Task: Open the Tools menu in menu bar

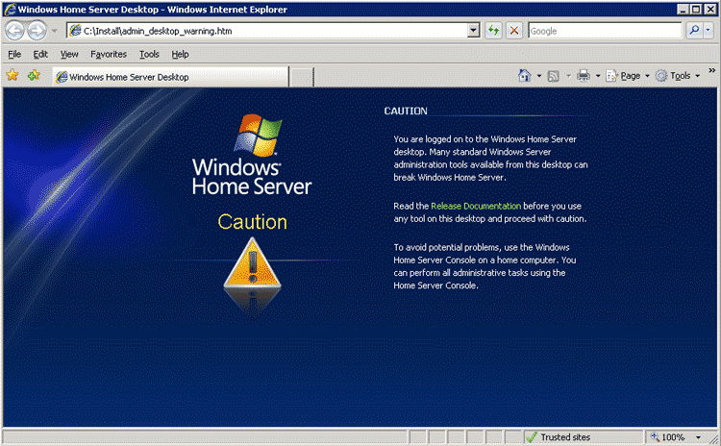Action: click(149, 54)
